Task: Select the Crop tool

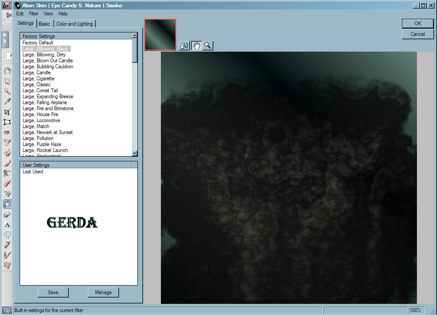Action: (x=7, y=112)
